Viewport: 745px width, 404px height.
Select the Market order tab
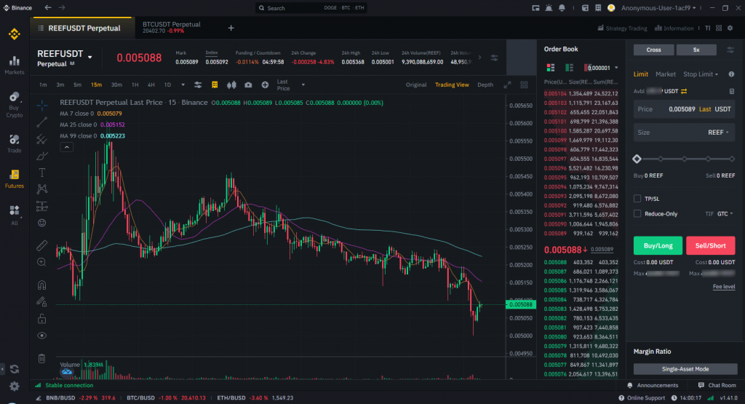pos(665,74)
